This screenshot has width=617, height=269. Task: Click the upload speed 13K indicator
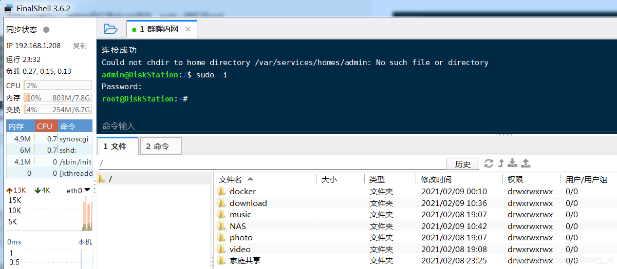click(16, 190)
